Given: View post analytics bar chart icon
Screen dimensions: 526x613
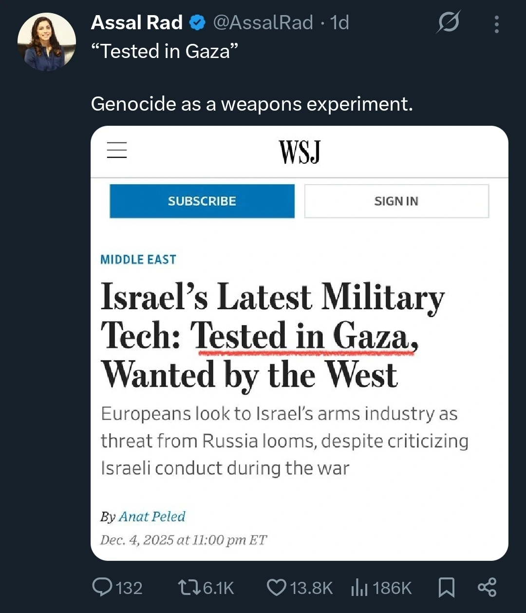Looking at the screenshot, I should (359, 588).
